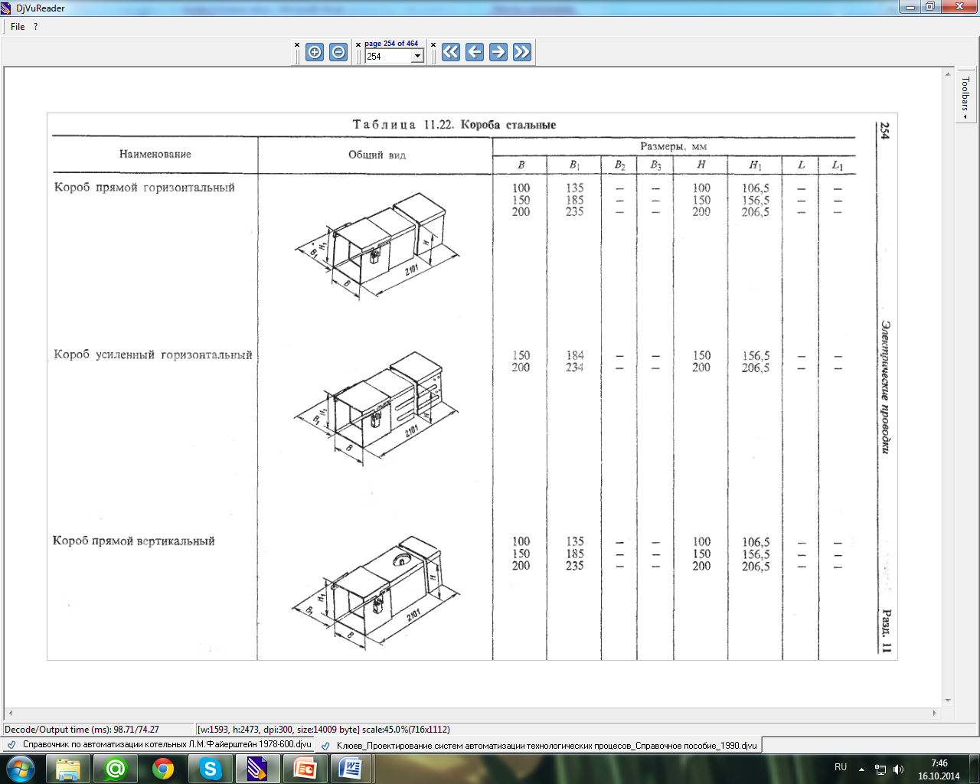Click table heading 'Короба стальные'
980x784 pixels.
point(508,125)
